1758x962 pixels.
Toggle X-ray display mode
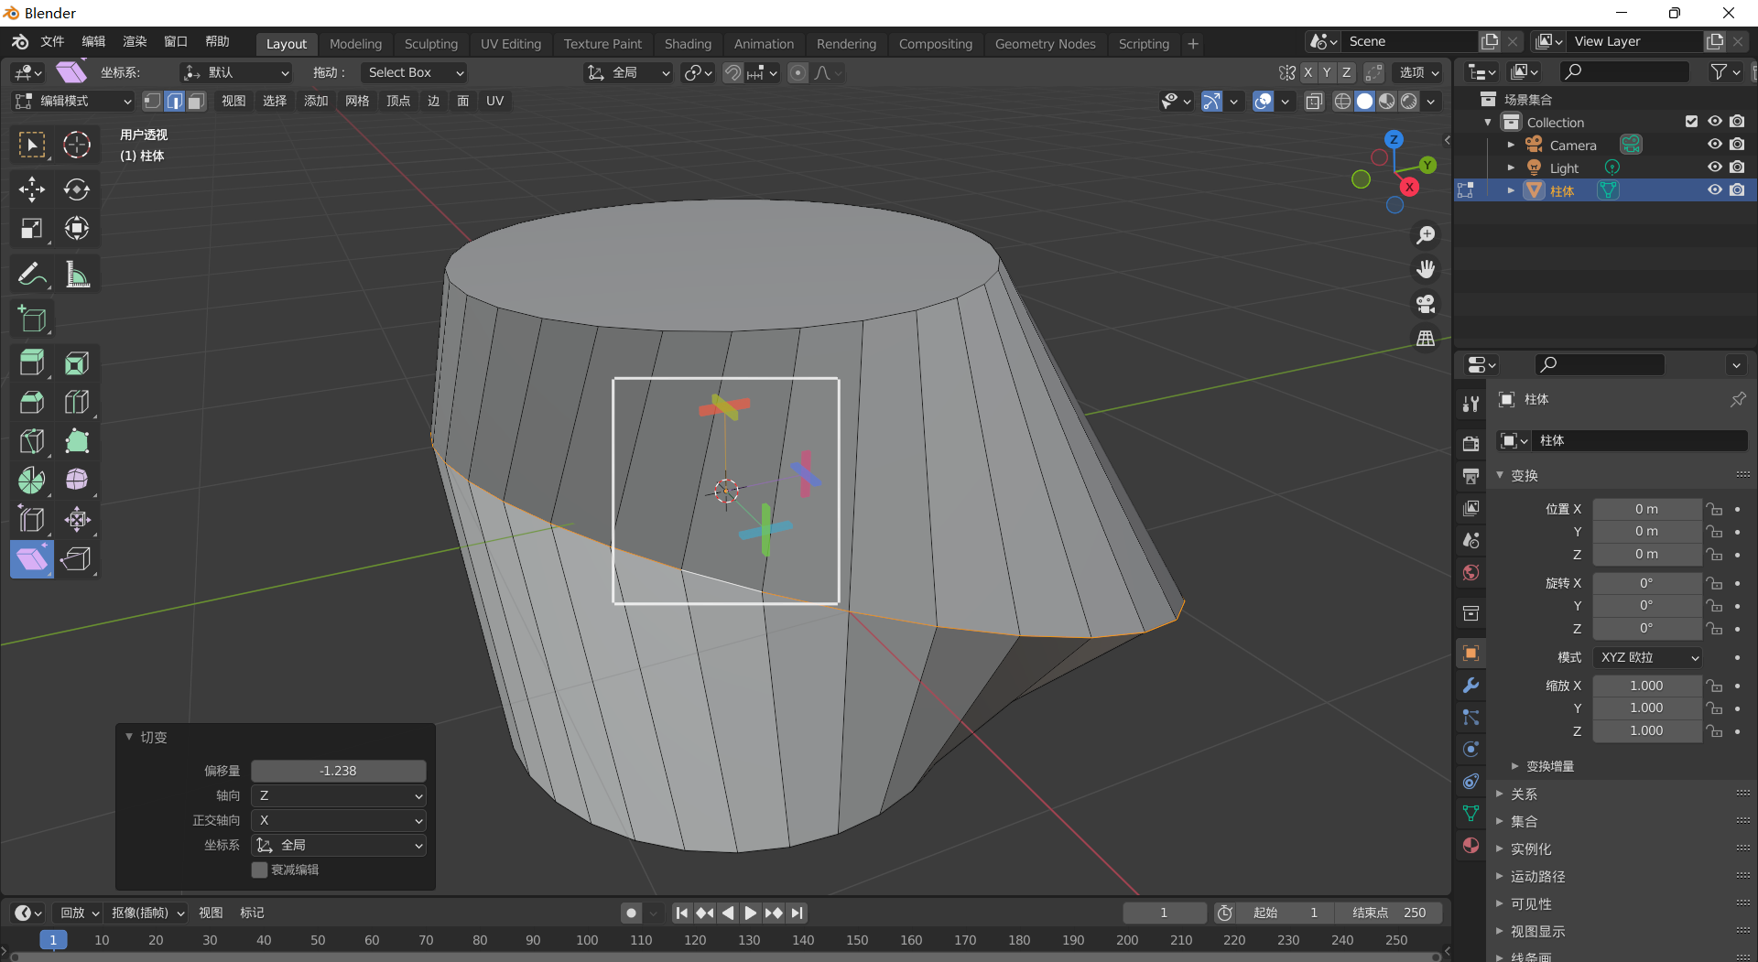[1314, 102]
